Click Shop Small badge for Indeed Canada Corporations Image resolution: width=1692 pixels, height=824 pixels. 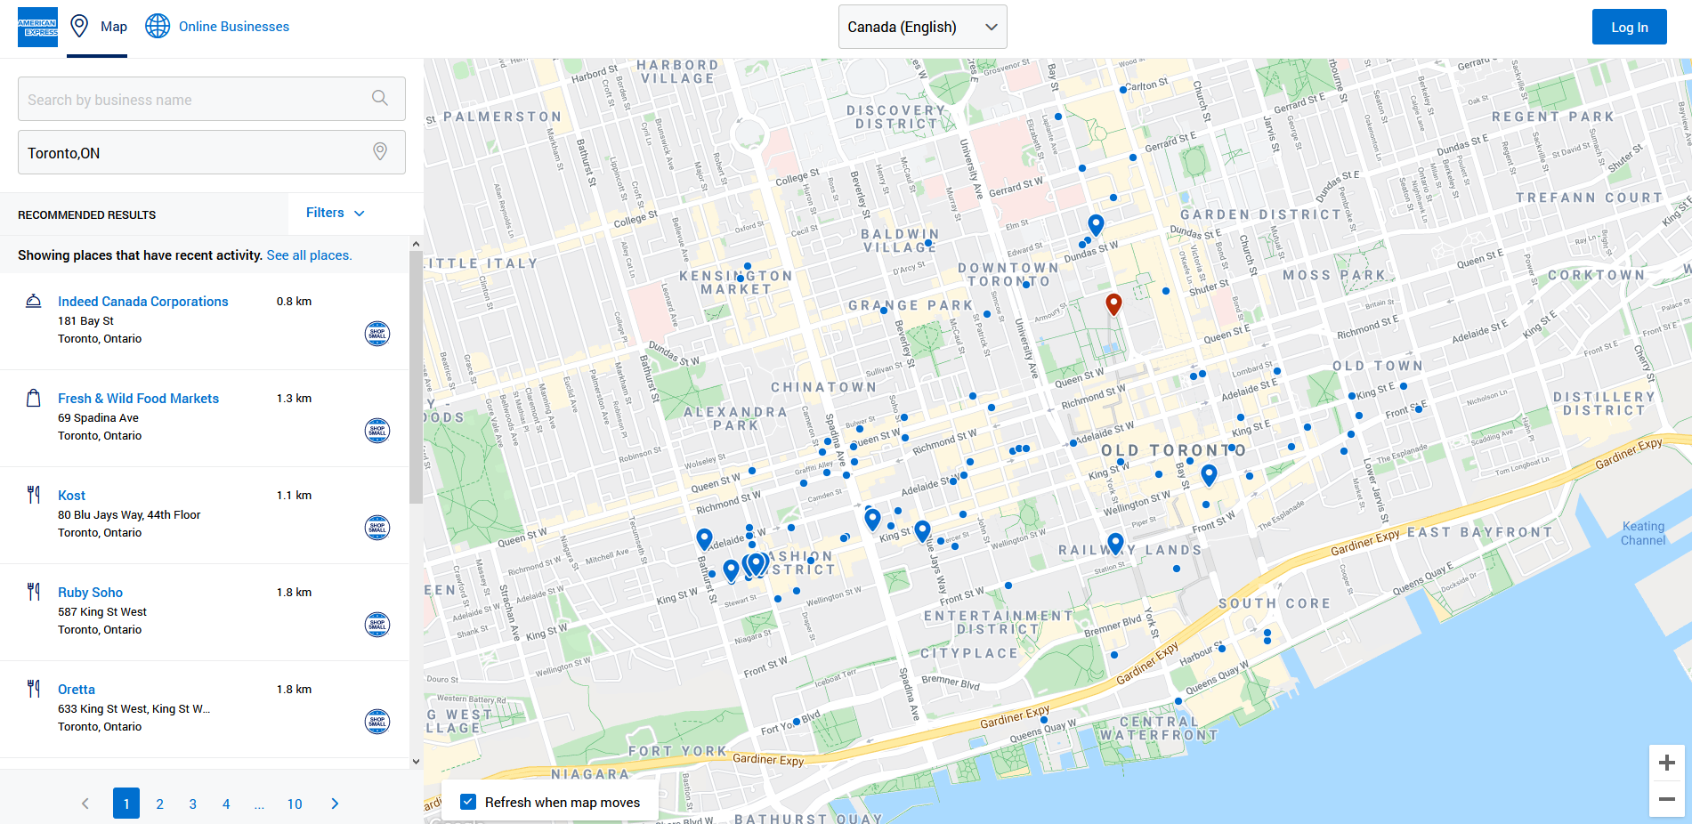[x=377, y=334]
